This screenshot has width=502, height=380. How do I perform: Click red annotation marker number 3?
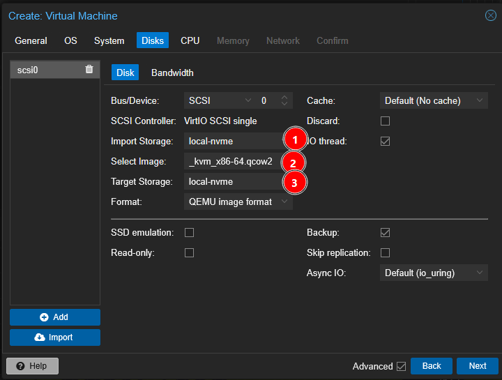[294, 182]
